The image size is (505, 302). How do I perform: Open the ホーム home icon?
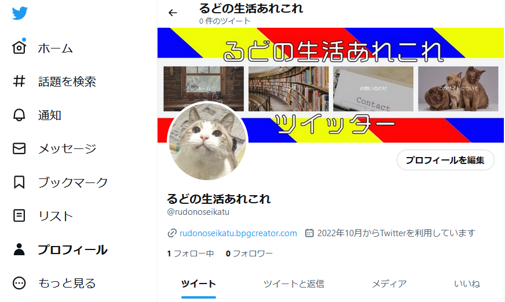[x=19, y=47]
